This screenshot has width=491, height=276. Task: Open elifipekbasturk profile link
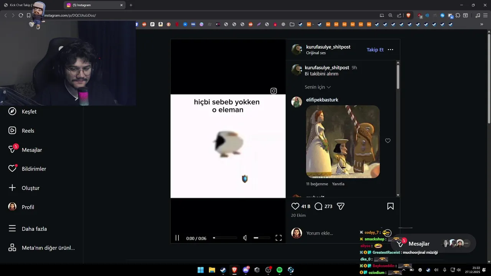pyautogui.click(x=322, y=100)
